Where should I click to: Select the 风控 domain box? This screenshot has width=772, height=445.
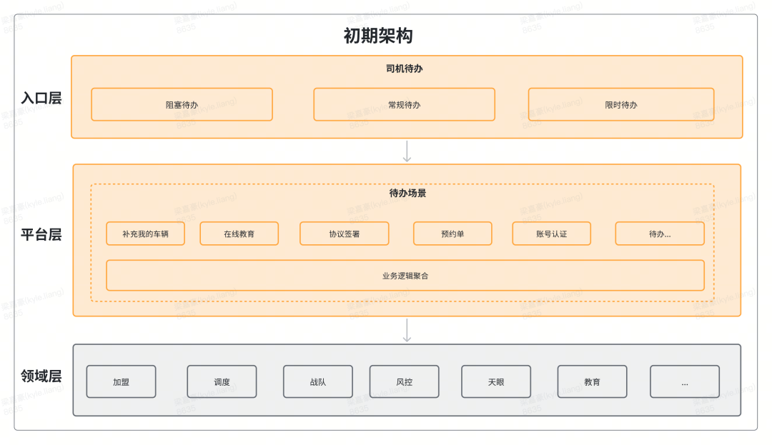click(x=404, y=381)
